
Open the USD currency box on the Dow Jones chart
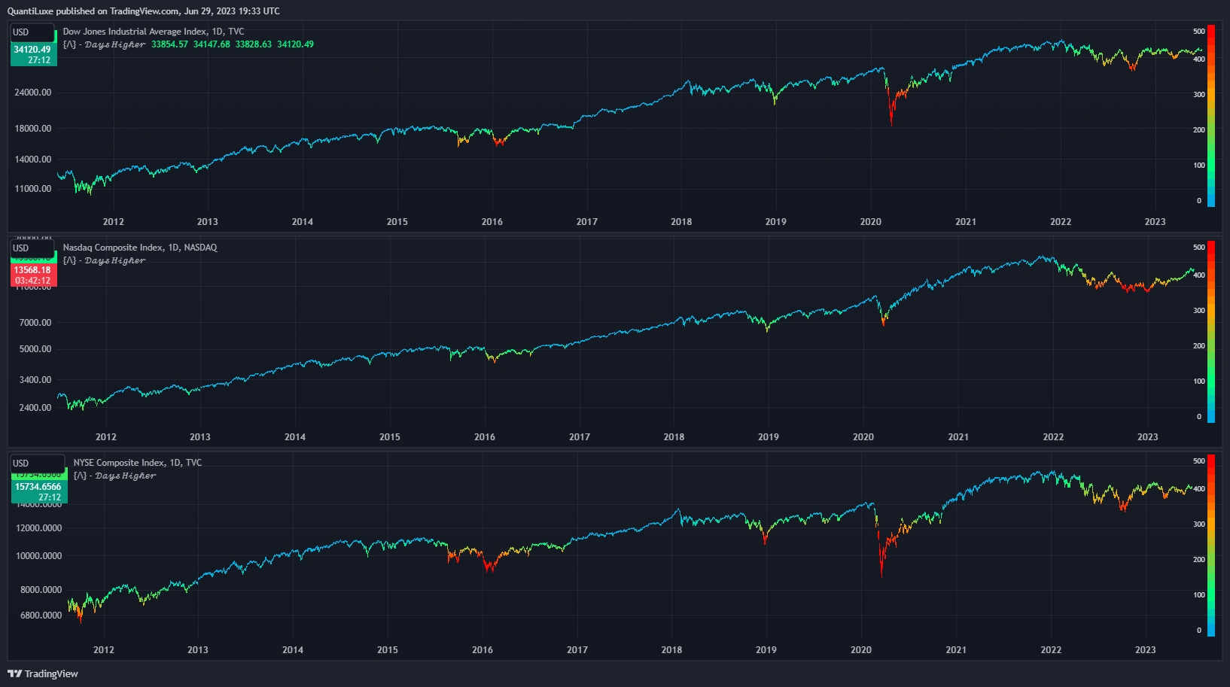pos(32,32)
